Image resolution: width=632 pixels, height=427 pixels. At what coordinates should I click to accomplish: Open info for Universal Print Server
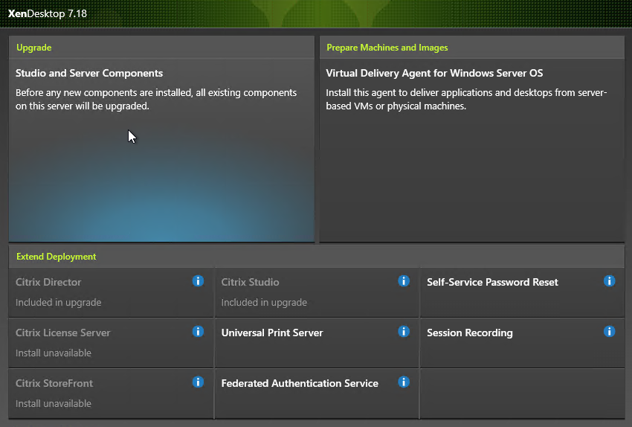click(404, 332)
